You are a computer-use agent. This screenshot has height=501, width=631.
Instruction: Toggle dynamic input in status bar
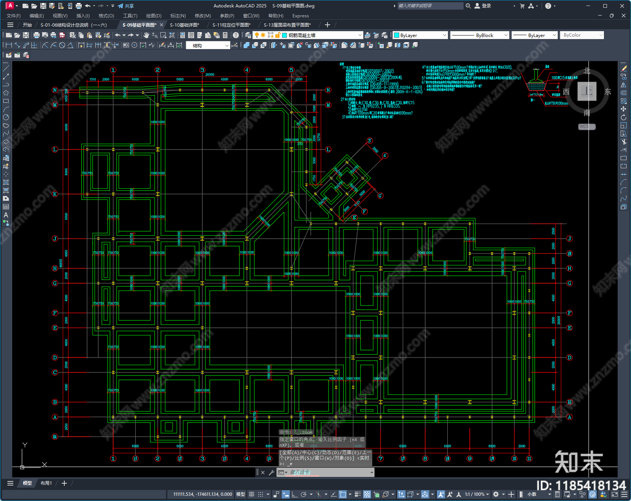[286, 494]
